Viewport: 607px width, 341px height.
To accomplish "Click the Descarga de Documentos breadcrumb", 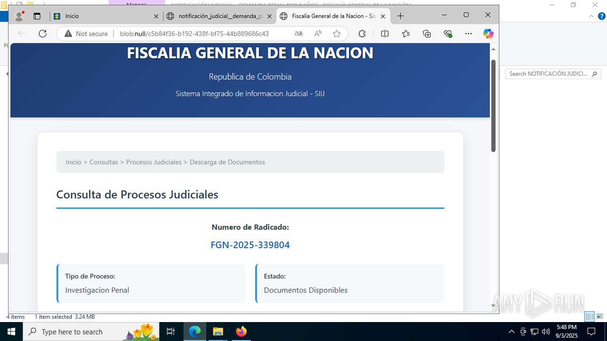I will 227,162.
